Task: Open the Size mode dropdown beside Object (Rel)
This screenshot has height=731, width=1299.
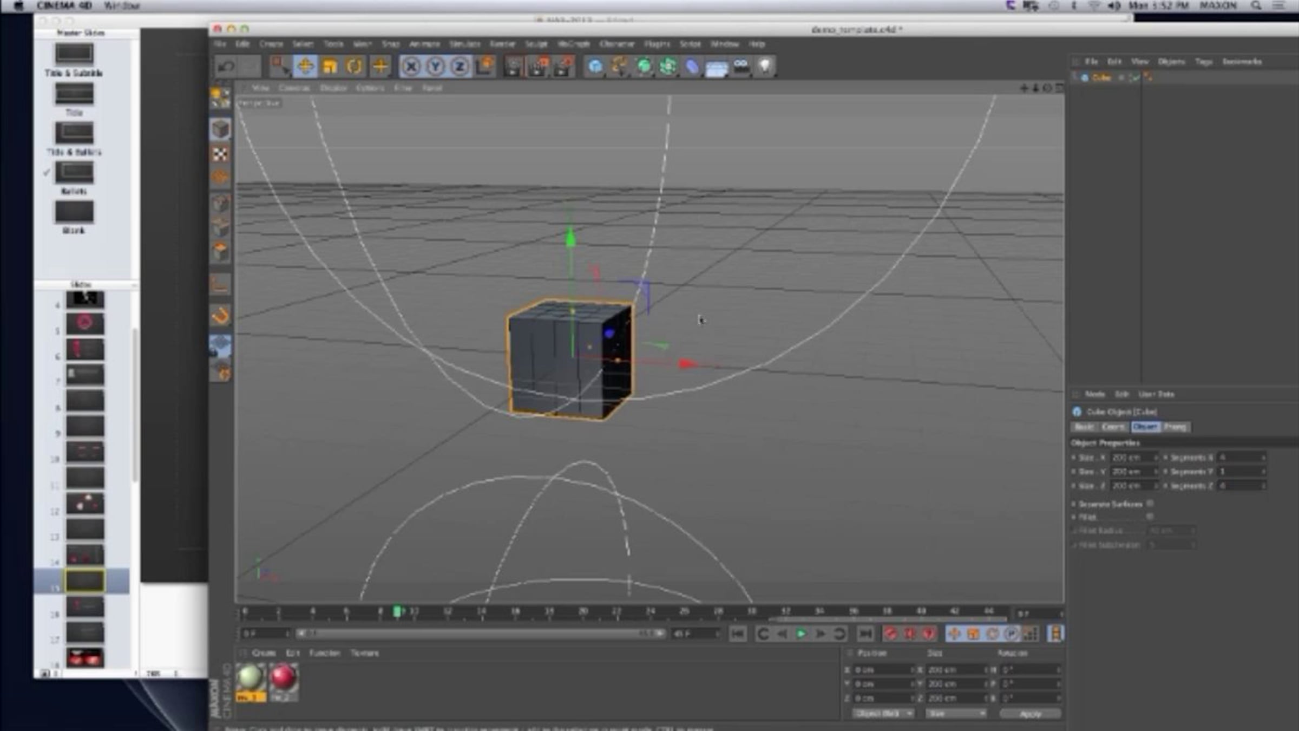Action: pos(956,714)
